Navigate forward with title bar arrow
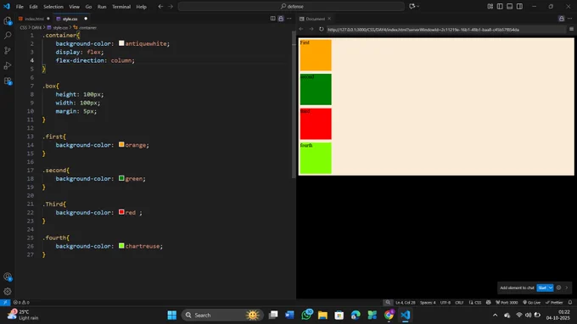 click(171, 6)
